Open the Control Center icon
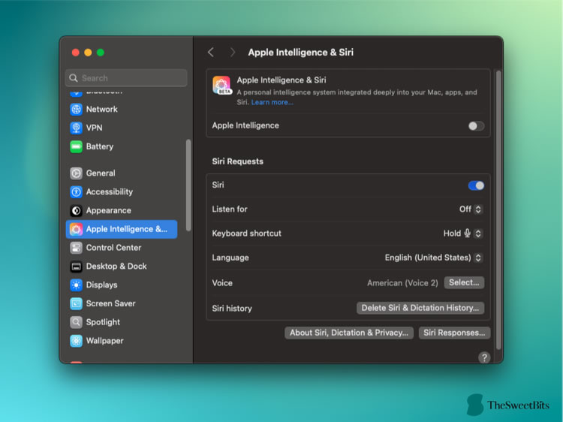 click(x=76, y=248)
